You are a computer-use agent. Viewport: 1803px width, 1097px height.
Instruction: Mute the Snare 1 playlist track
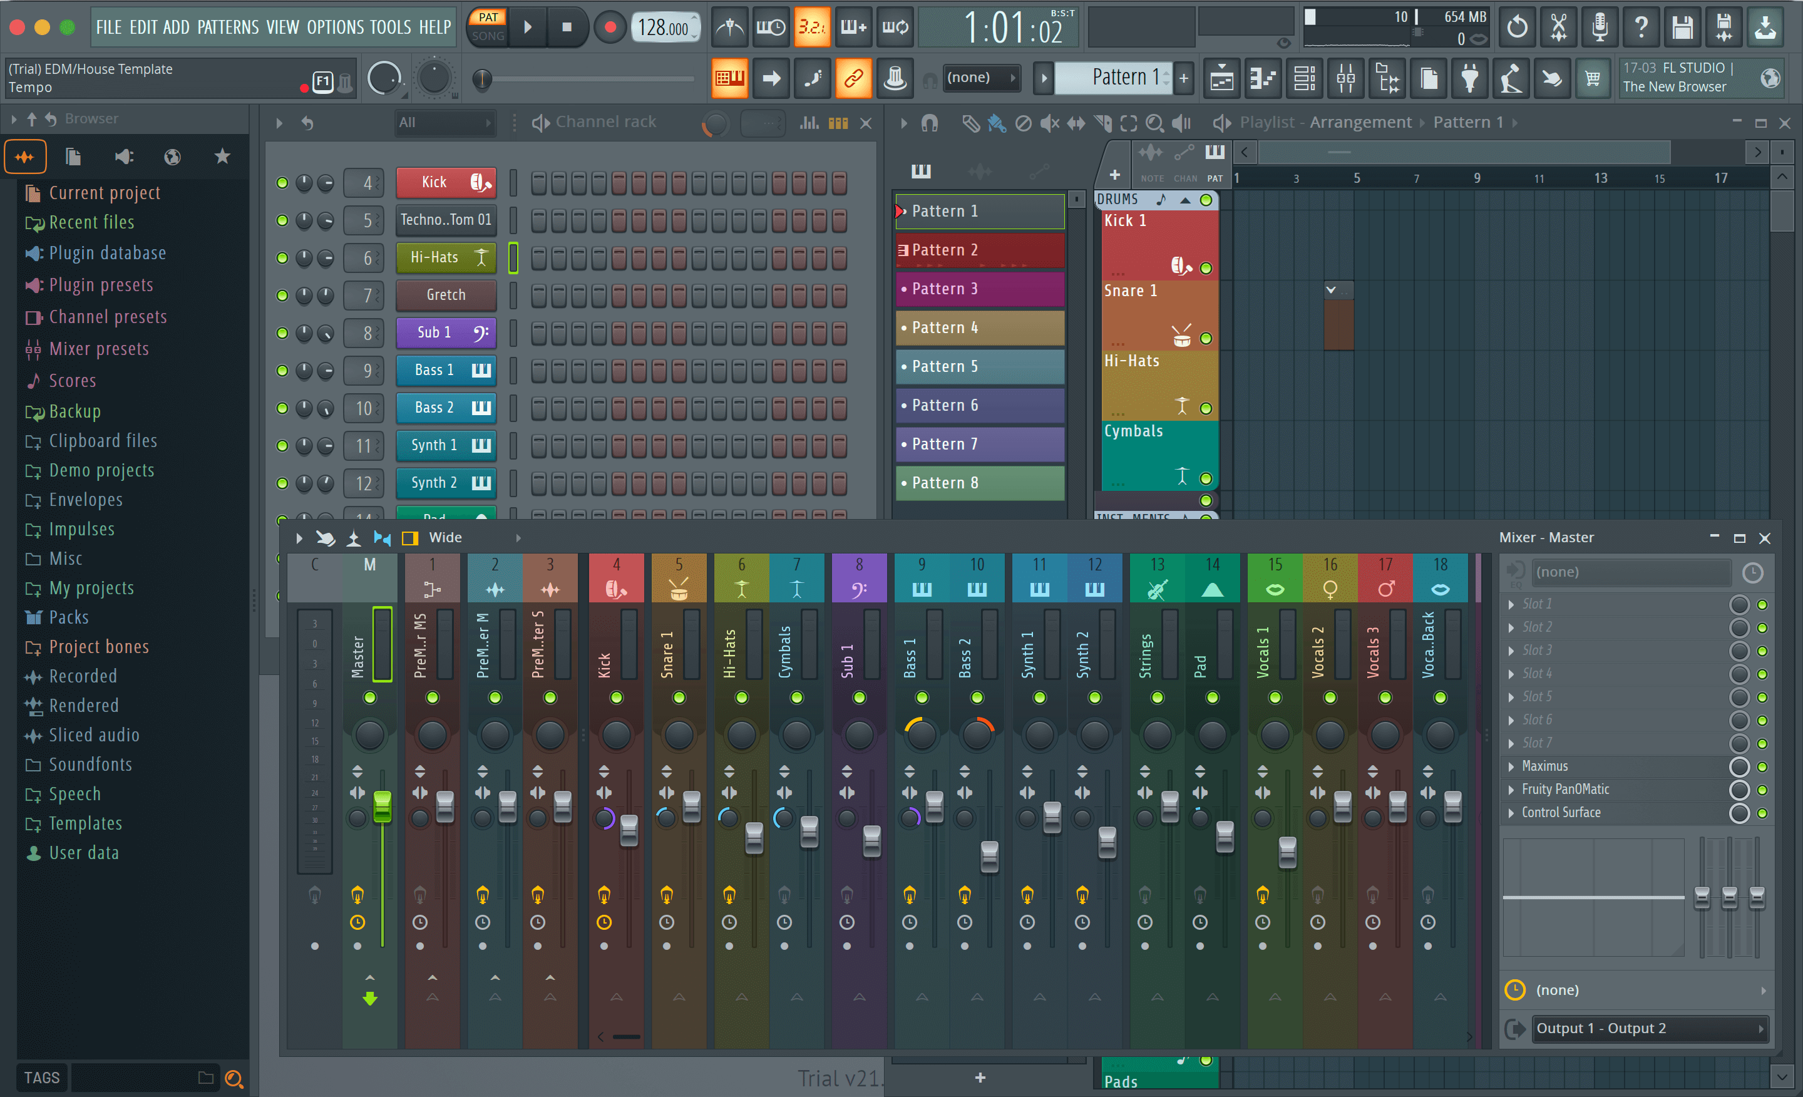pos(1206,338)
